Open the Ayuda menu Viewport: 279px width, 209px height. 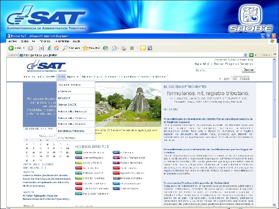point(76,41)
